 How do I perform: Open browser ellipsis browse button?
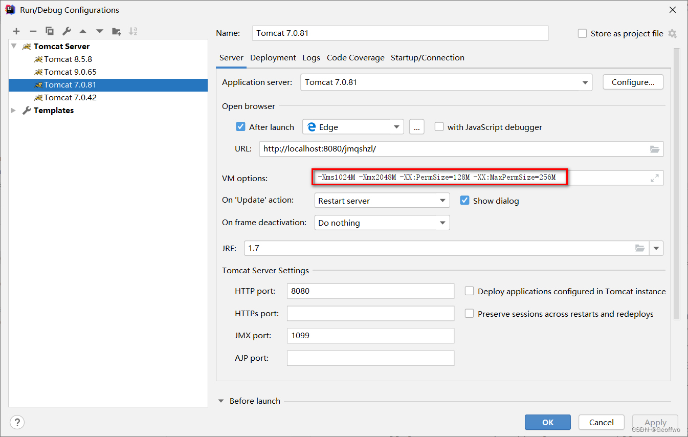tap(417, 127)
